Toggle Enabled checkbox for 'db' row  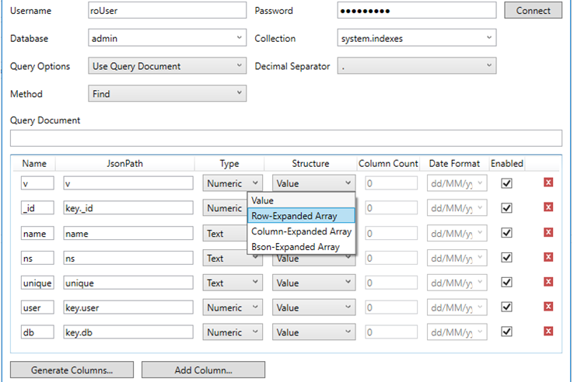(x=507, y=332)
